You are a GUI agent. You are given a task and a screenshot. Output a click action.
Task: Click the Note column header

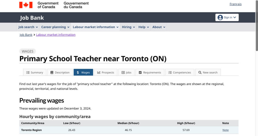click(225, 123)
